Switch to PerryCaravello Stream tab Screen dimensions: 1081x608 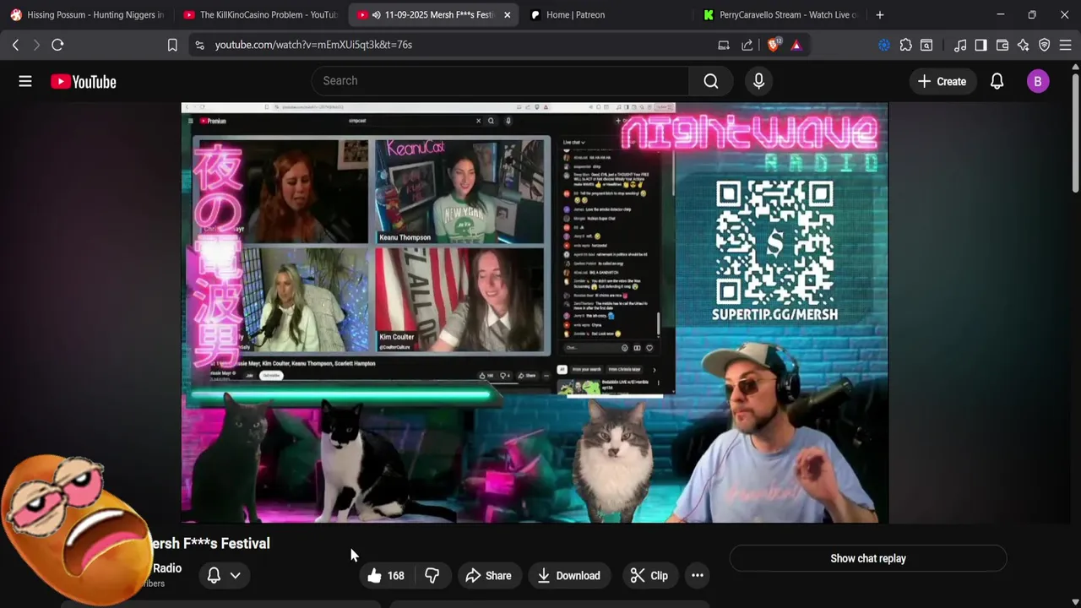click(780, 14)
